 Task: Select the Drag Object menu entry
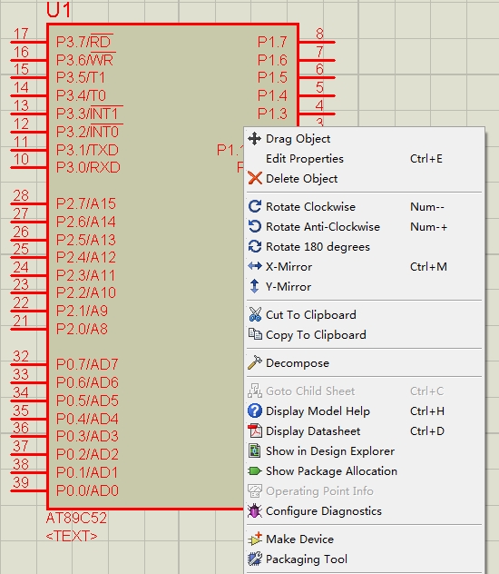pyautogui.click(x=364, y=139)
